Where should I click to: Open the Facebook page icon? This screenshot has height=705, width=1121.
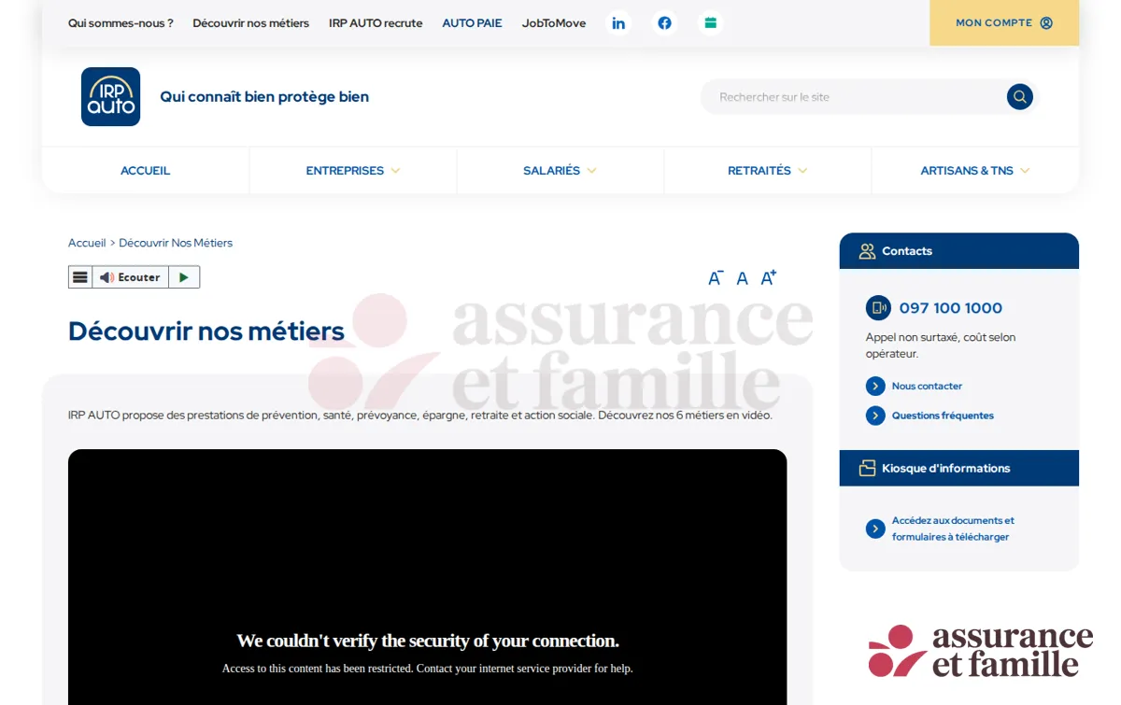tap(664, 23)
